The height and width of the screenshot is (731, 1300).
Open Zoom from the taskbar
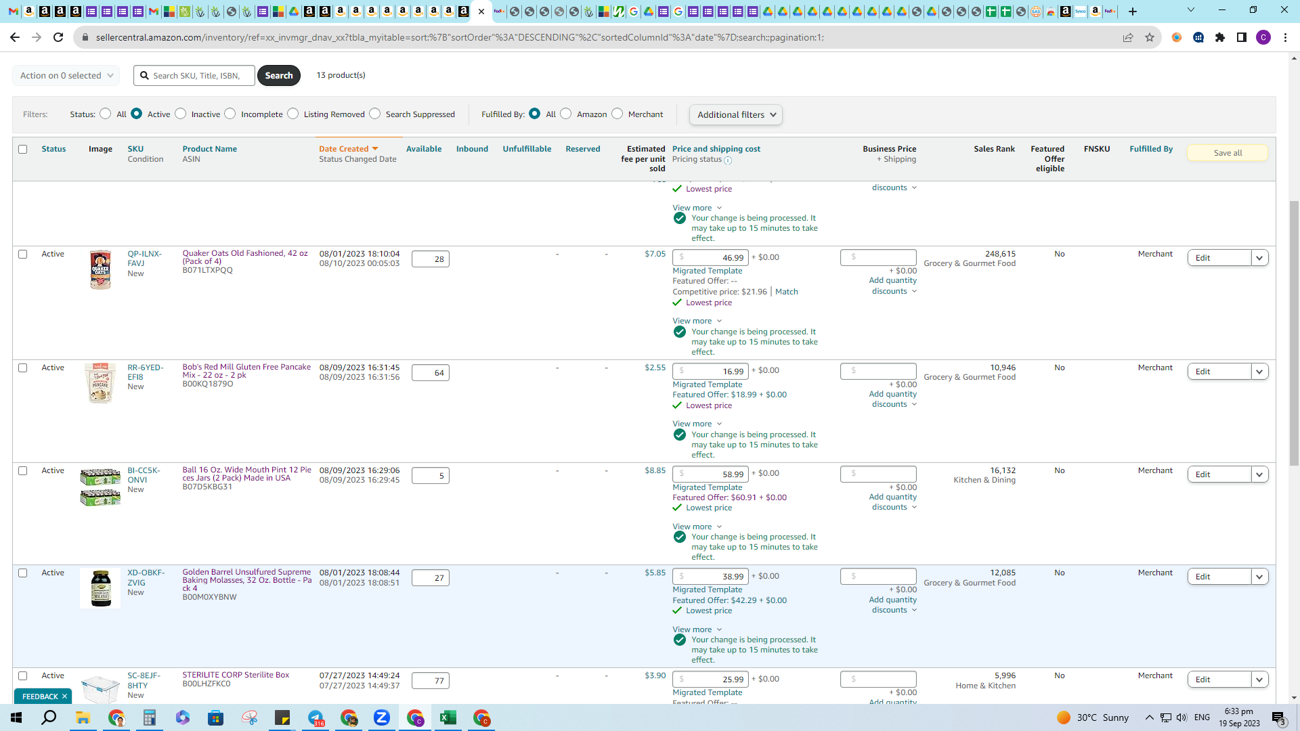382,717
